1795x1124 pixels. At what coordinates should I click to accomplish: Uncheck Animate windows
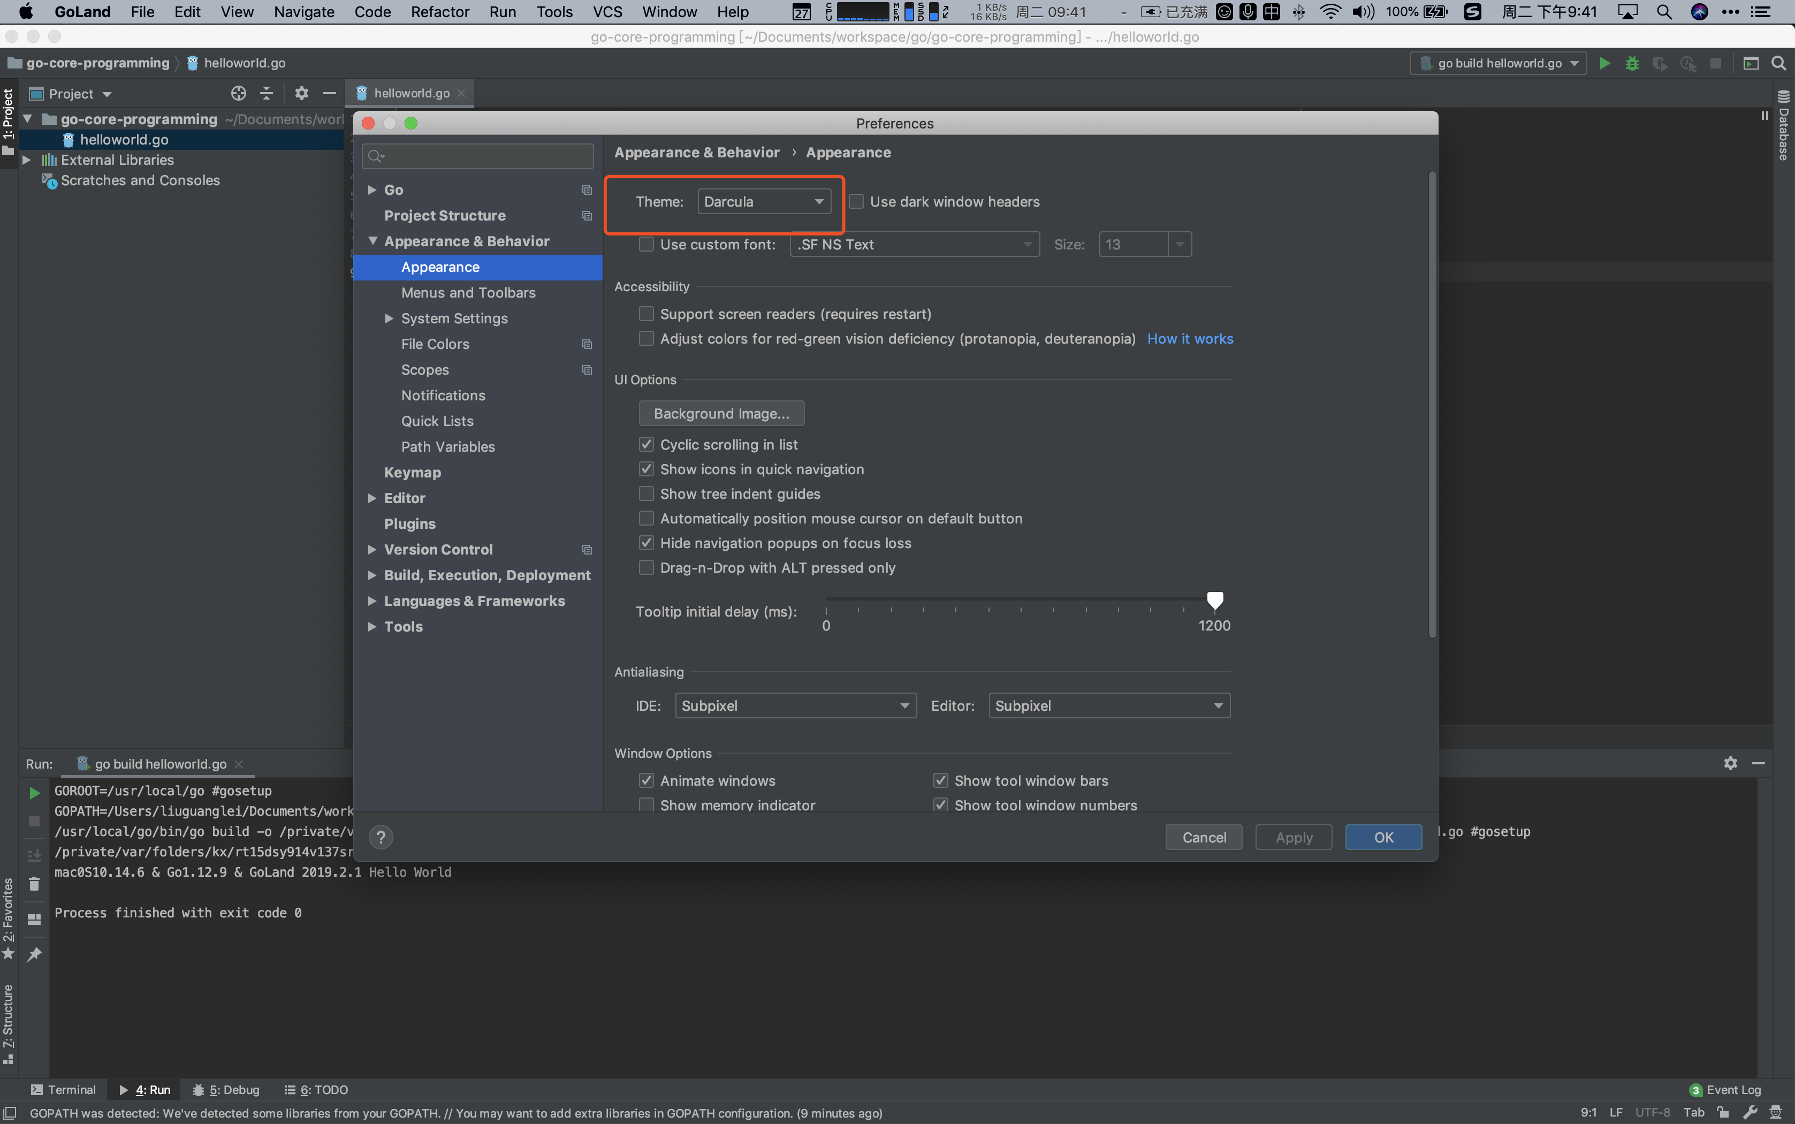click(646, 780)
